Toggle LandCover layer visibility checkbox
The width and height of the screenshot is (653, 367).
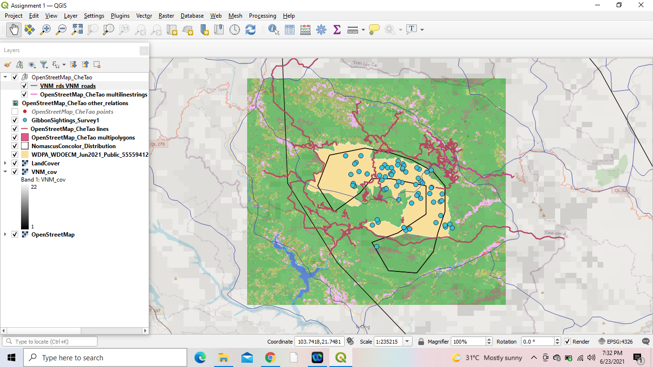click(x=15, y=163)
